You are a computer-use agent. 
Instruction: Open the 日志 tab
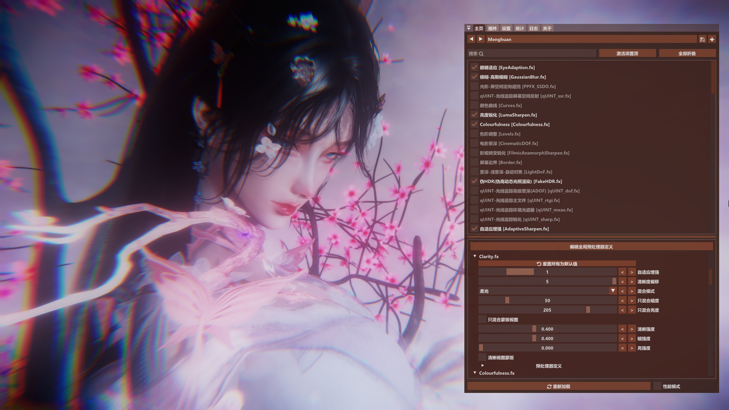click(x=533, y=28)
